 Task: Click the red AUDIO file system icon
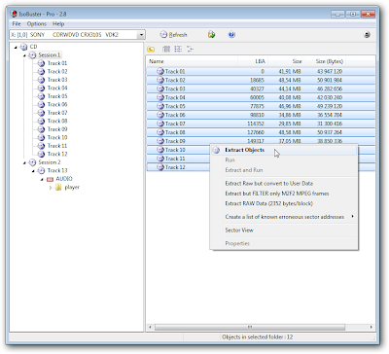point(50,179)
